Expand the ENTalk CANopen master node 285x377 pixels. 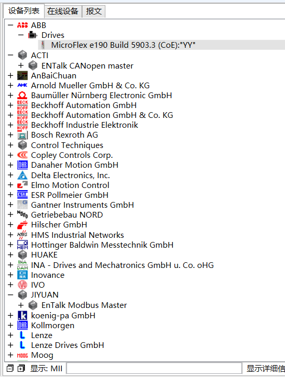pyautogui.click(x=21, y=65)
